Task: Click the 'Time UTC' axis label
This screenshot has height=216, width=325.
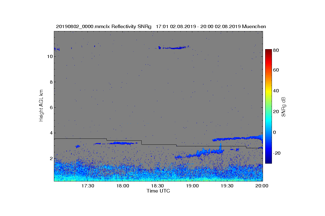Action: 158,191
